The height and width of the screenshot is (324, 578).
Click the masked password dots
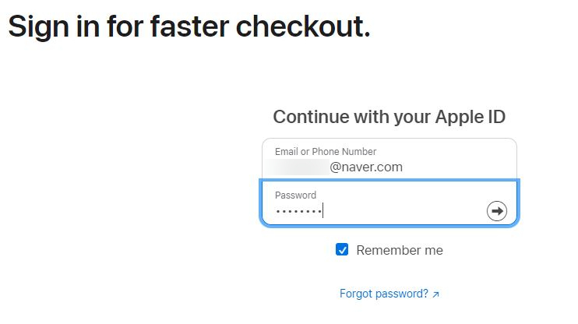[298, 211]
